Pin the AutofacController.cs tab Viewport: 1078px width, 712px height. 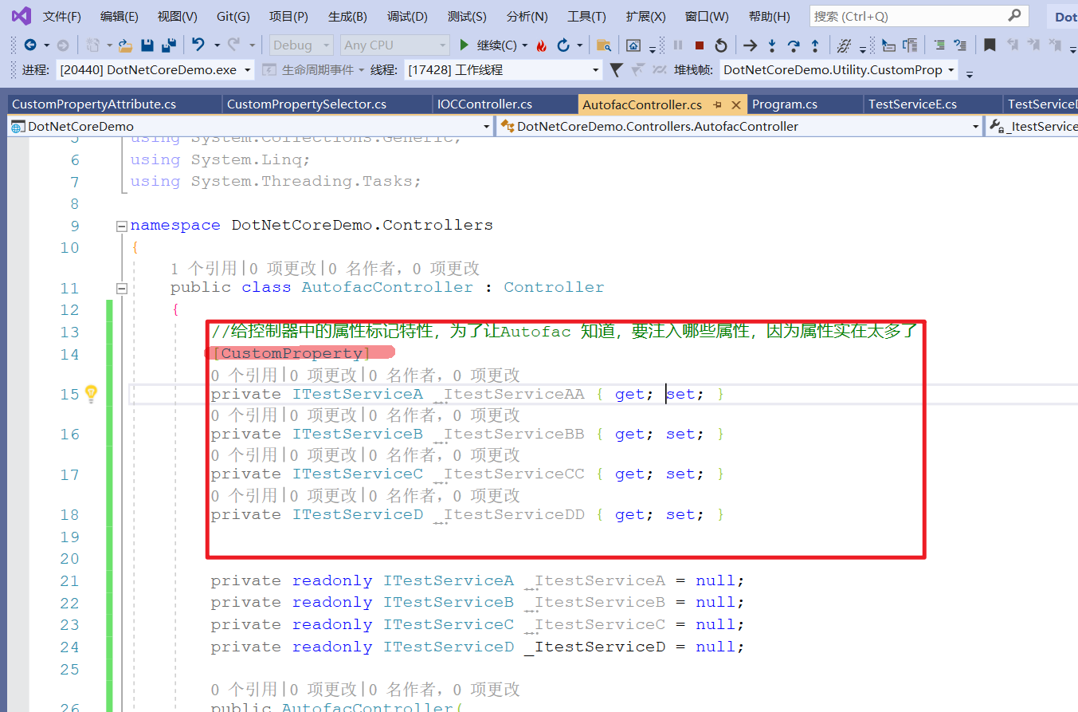pyautogui.click(x=717, y=104)
